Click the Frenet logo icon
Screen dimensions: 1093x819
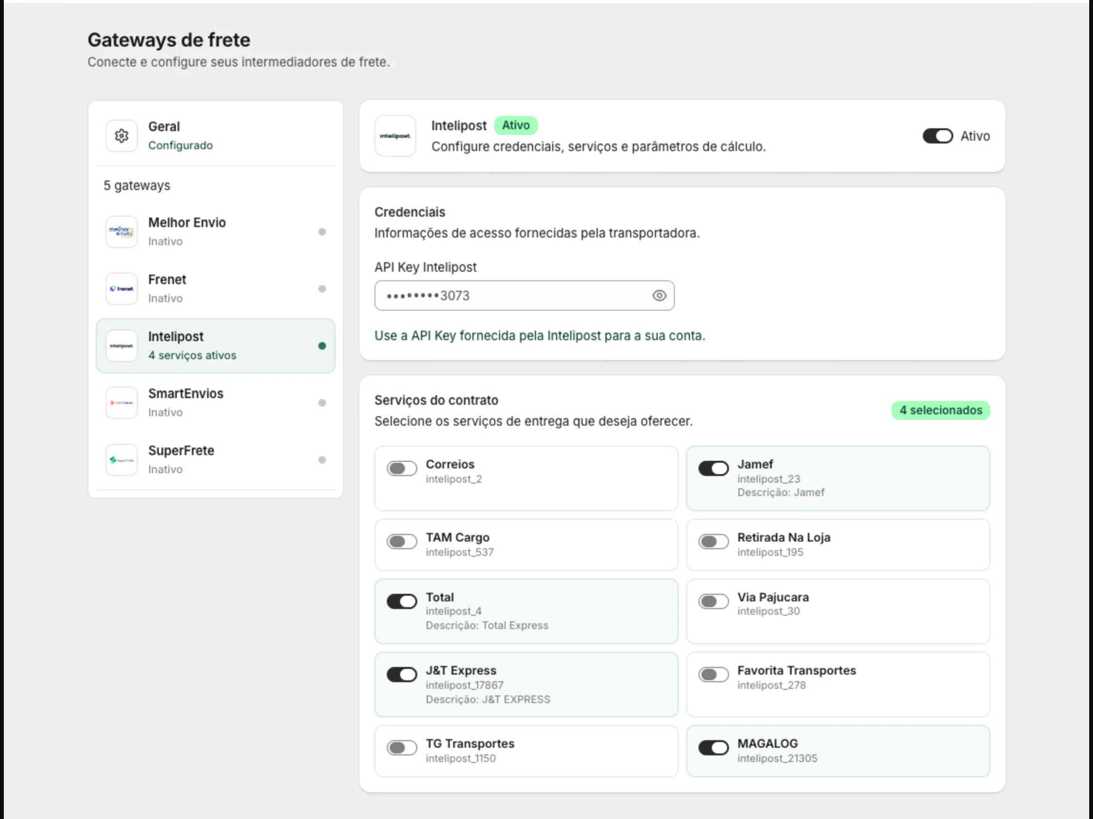click(x=122, y=288)
